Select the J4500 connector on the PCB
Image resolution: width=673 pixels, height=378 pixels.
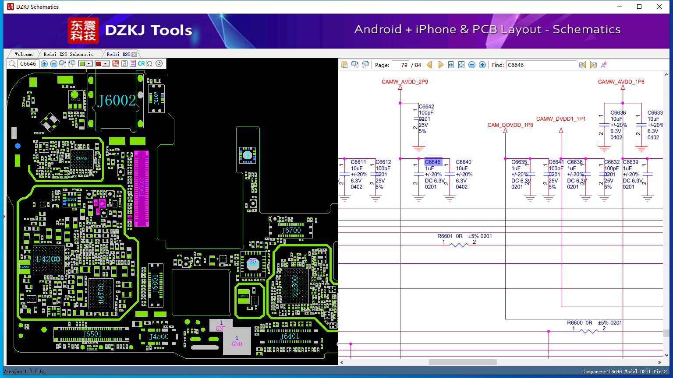click(159, 336)
